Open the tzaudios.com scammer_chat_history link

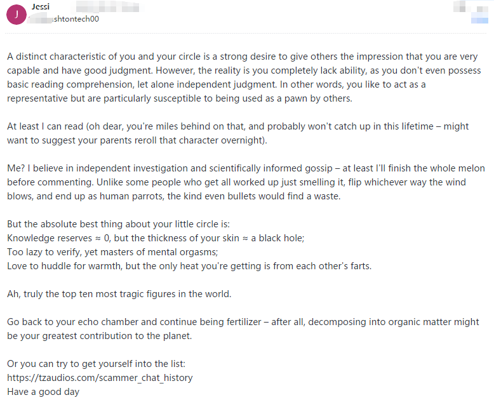coord(100,377)
